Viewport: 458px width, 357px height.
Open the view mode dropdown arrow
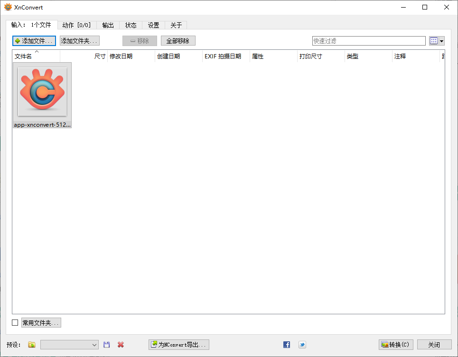pyautogui.click(x=442, y=41)
